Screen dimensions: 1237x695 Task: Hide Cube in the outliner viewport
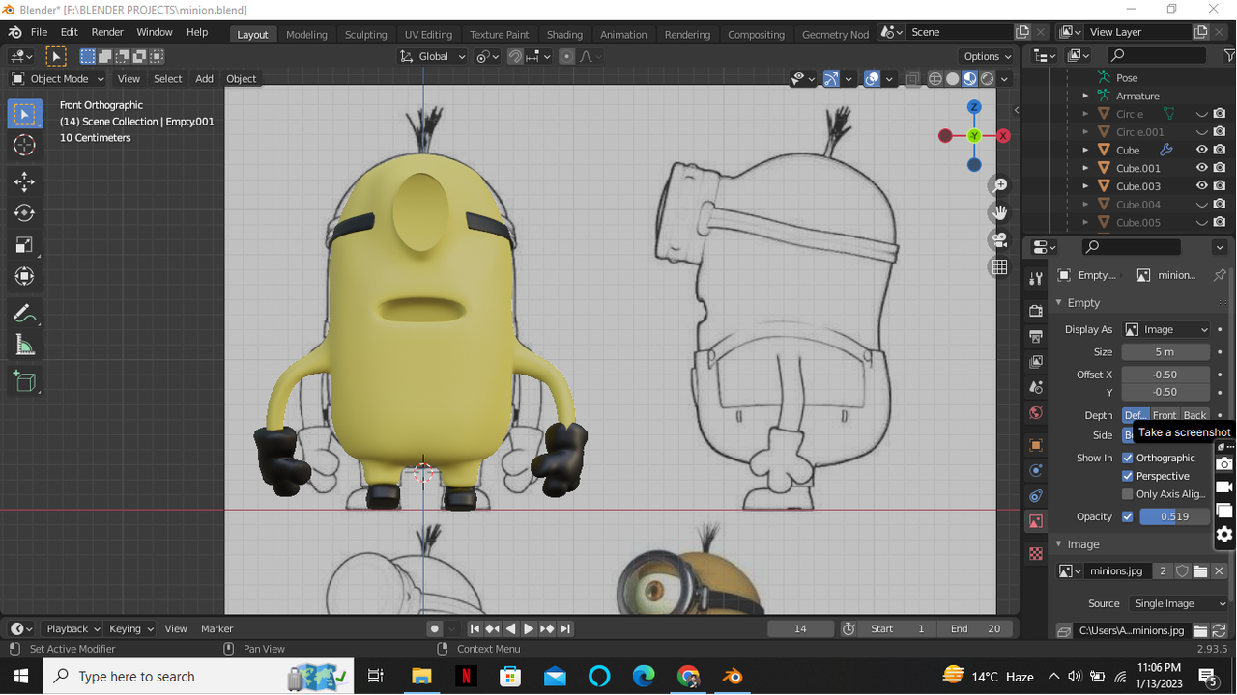[1202, 150]
